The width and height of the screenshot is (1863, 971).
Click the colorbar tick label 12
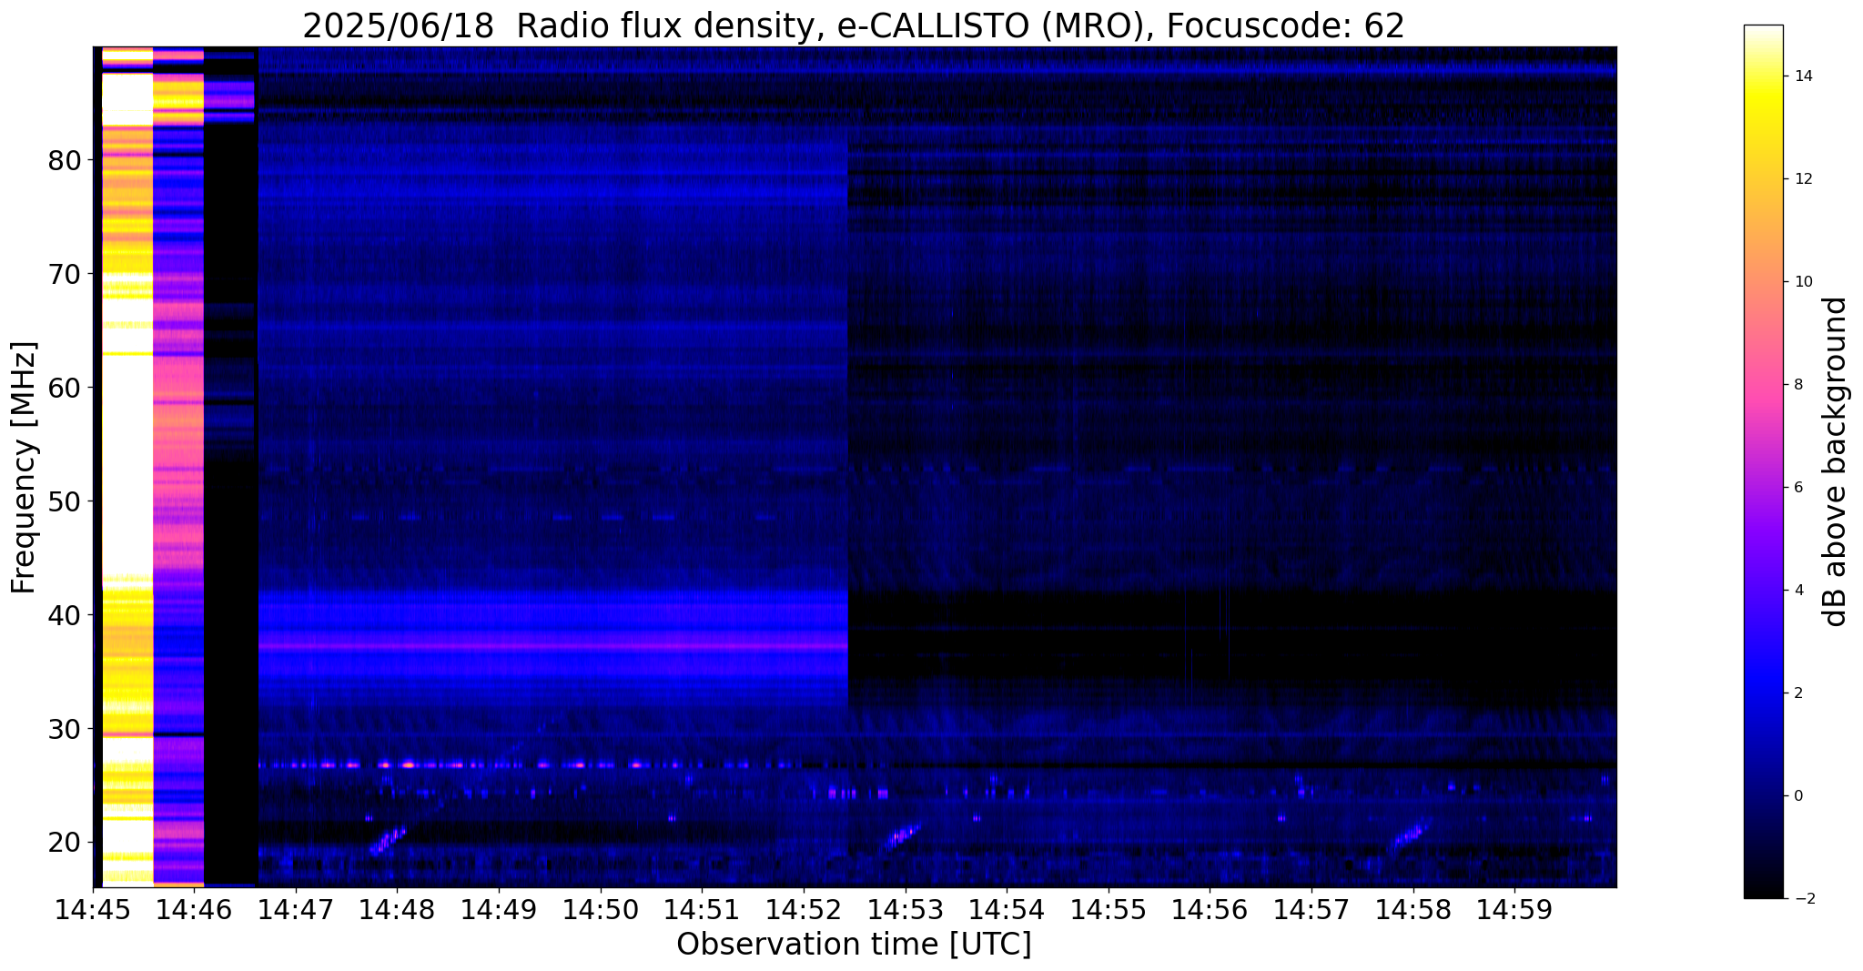click(x=1803, y=179)
